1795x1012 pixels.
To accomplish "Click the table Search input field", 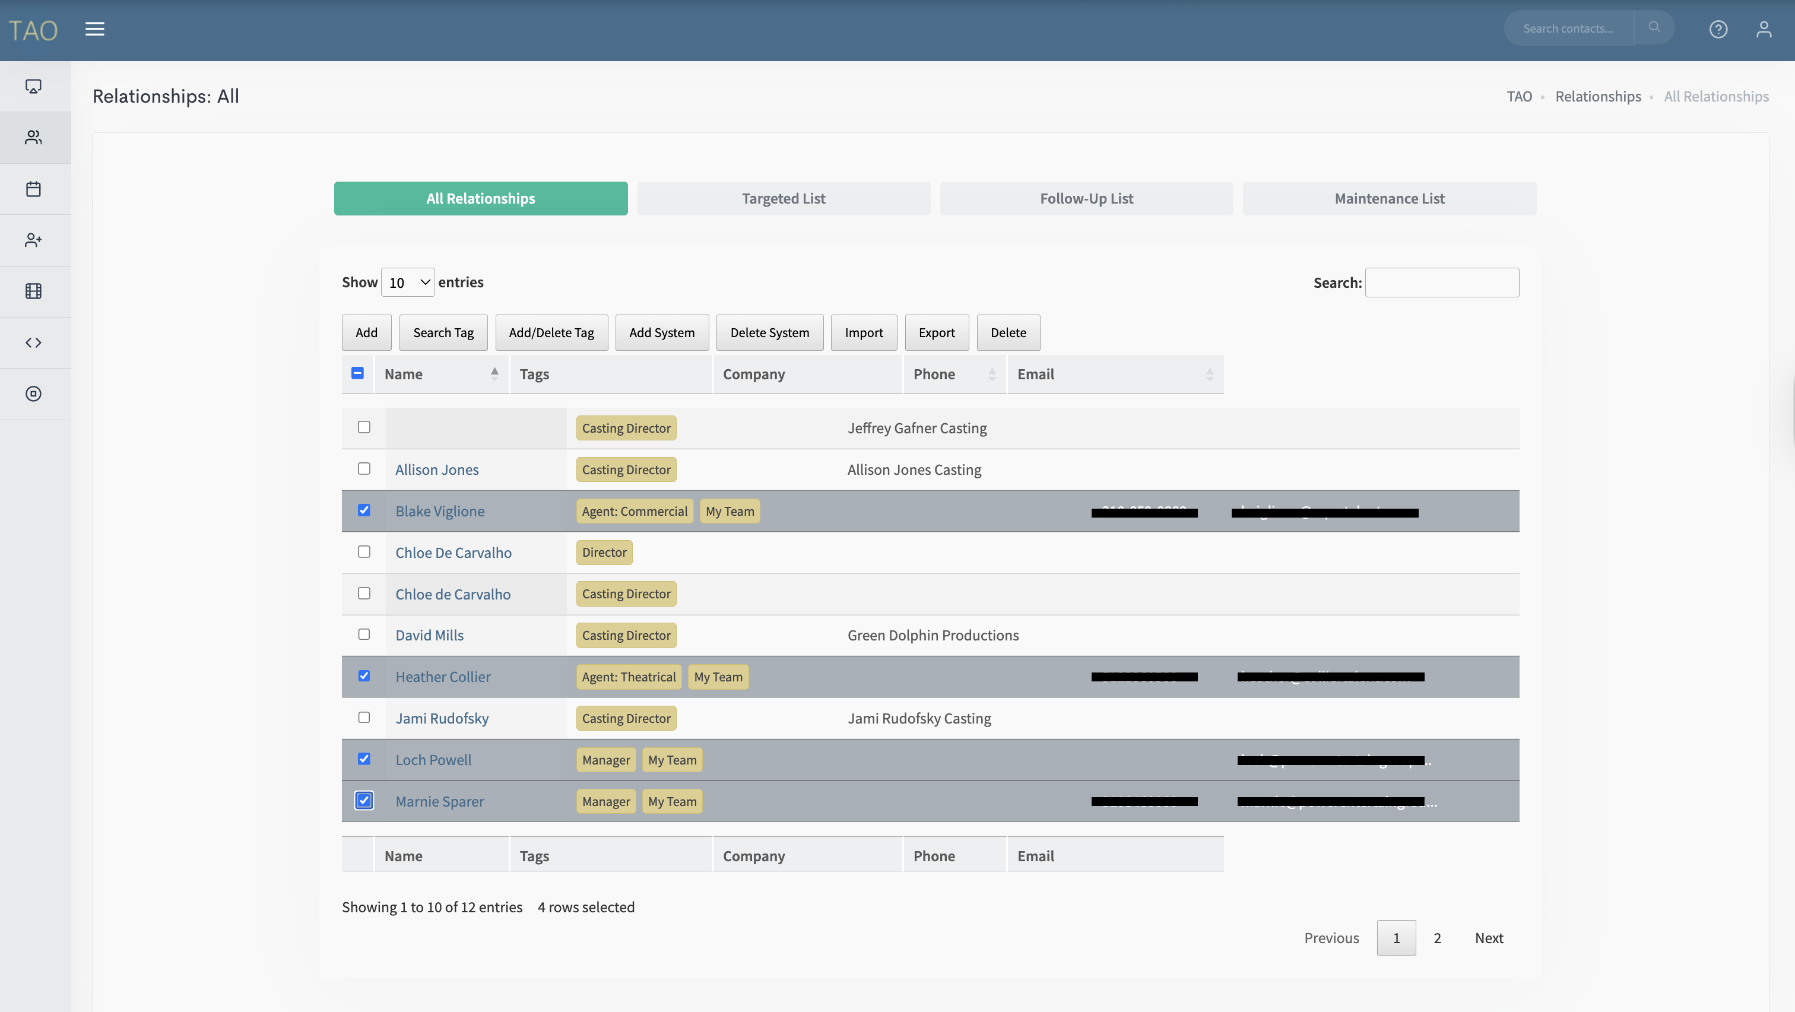I will [x=1441, y=283].
